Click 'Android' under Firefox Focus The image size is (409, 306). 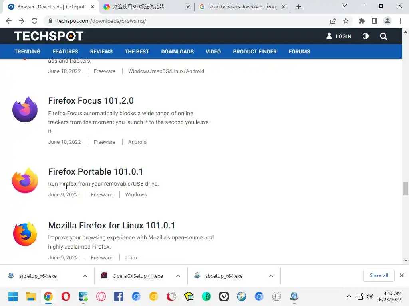pos(137,142)
